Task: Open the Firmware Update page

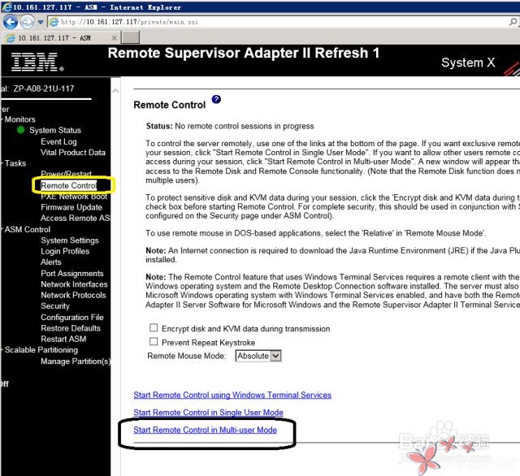Action: tap(71, 207)
